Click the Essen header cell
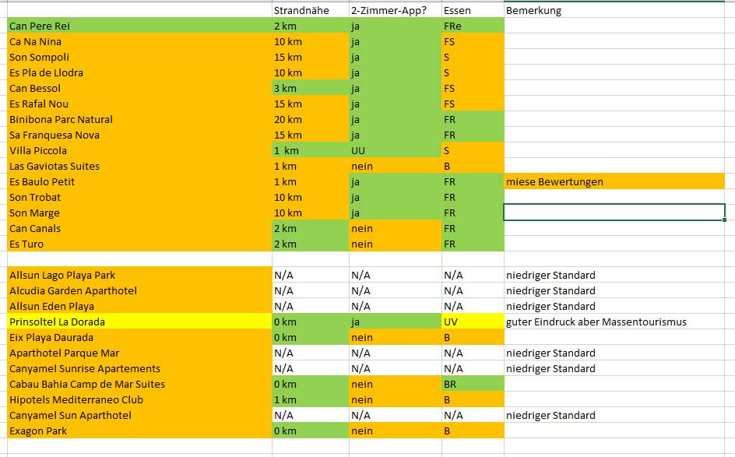The image size is (735, 457). point(472,10)
